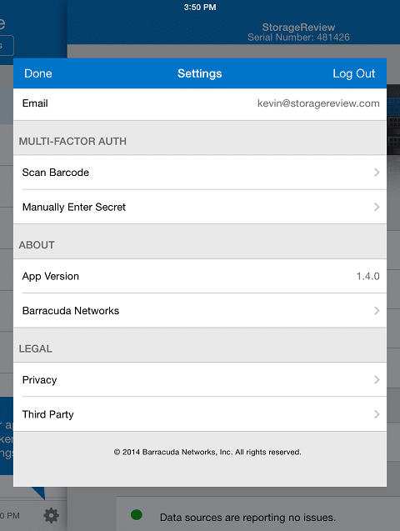Open the Privacy legal page
Screen dimensions: 400x531
click(x=200, y=379)
